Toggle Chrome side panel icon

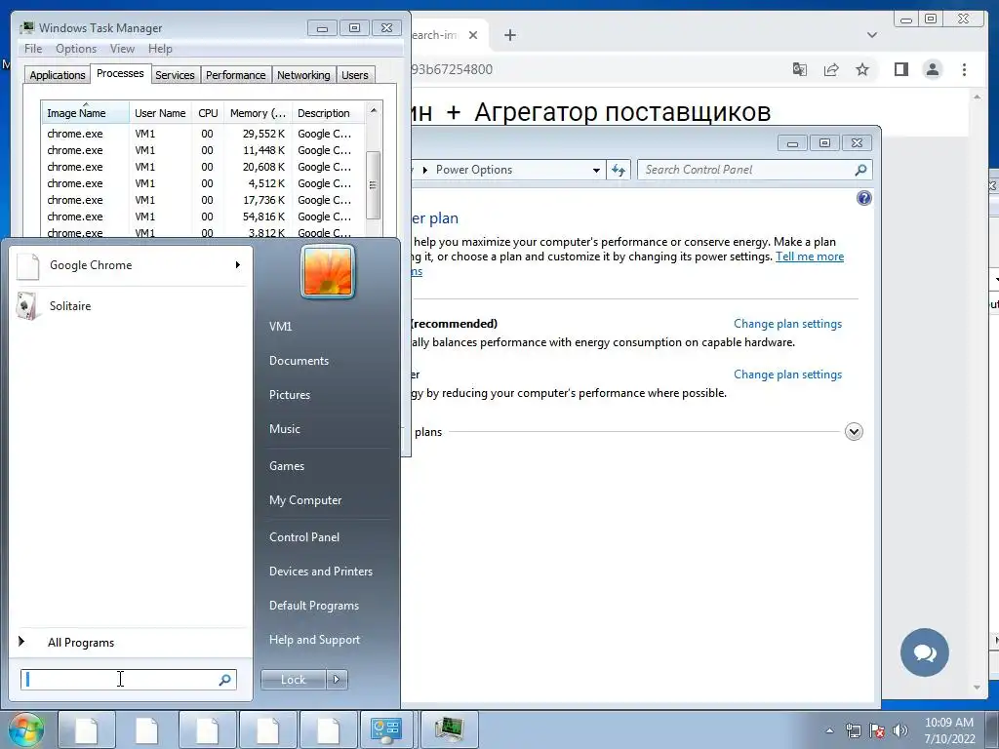click(900, 69)
